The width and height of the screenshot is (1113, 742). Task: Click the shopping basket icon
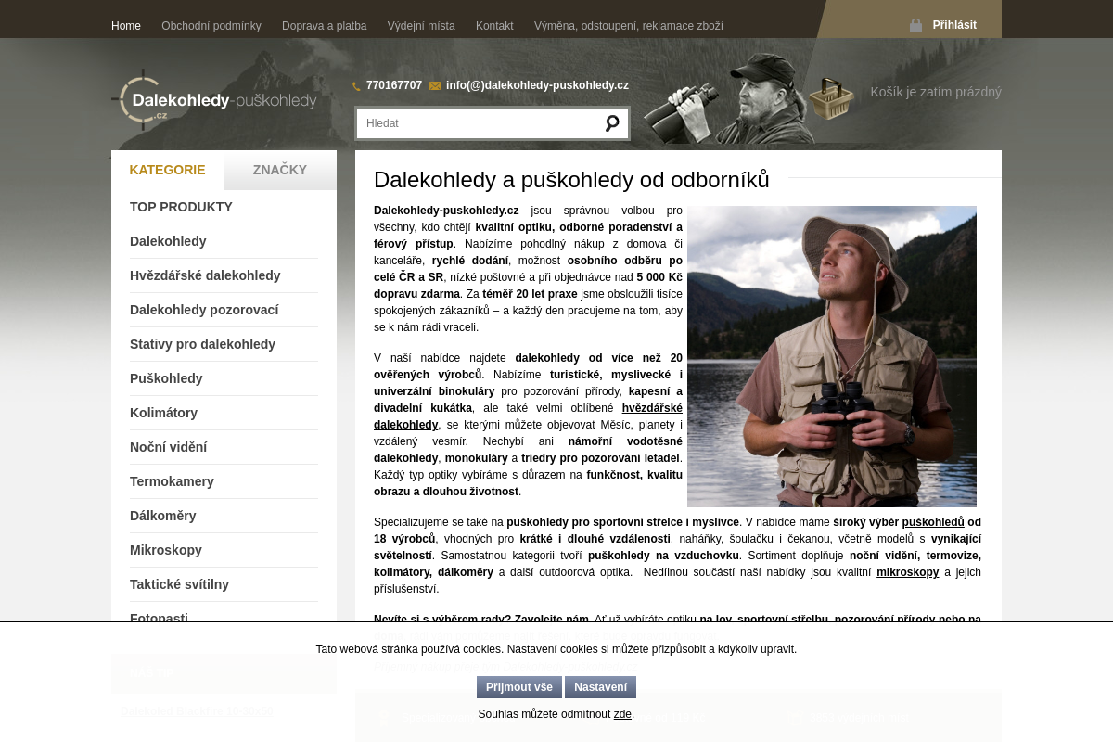[x=831, y=97]
